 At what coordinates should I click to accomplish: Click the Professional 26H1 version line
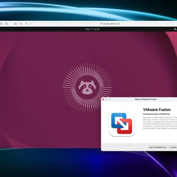(156, 114)
